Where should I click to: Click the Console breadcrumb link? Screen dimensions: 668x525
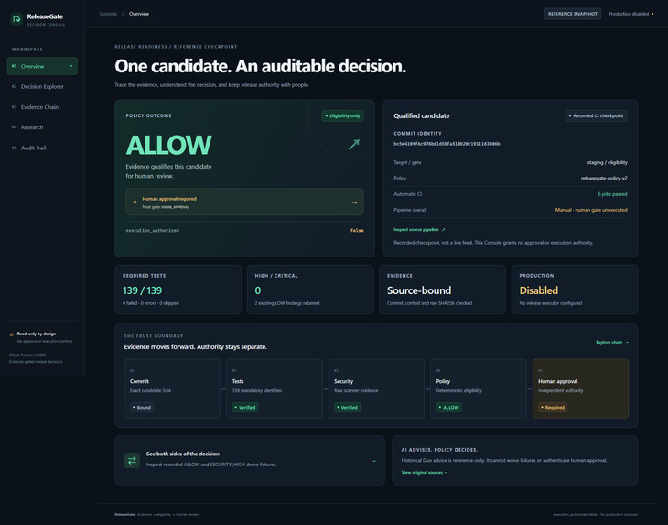(108, 14)
